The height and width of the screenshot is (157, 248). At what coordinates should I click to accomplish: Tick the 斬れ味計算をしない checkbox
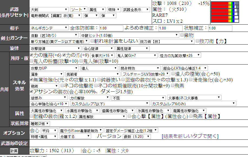92,41
